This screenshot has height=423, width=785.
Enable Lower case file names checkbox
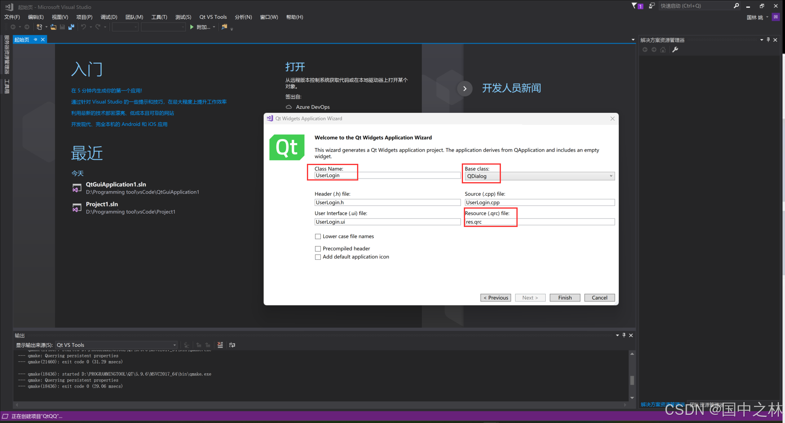click(318, 236)
